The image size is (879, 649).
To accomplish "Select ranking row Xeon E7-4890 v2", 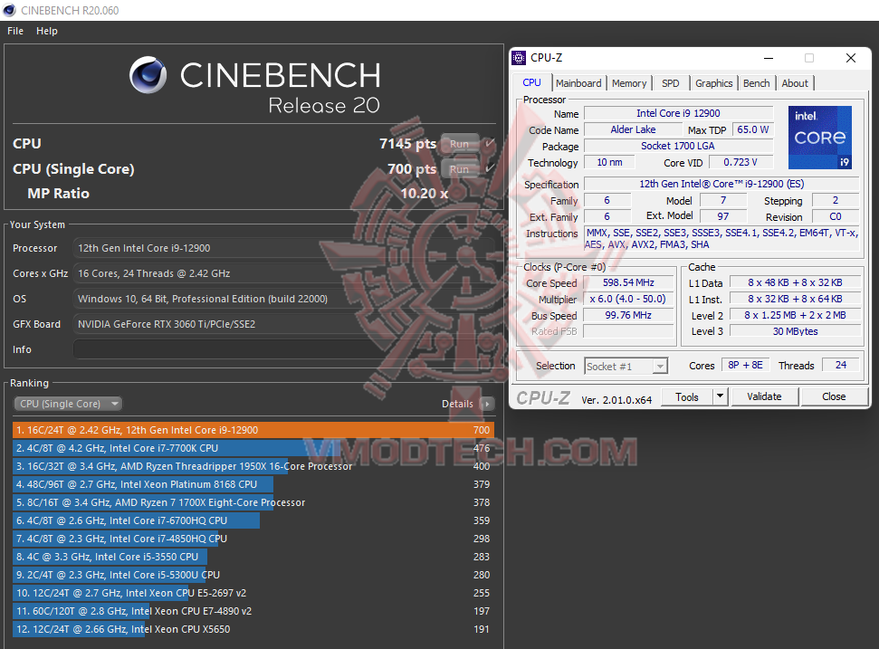I will pyautogui.click(x=253, y=611).
